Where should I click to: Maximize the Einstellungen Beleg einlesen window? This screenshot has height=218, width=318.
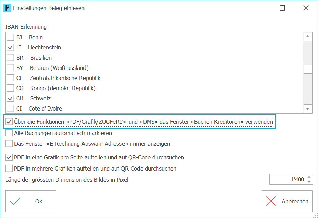coord(282,8)
